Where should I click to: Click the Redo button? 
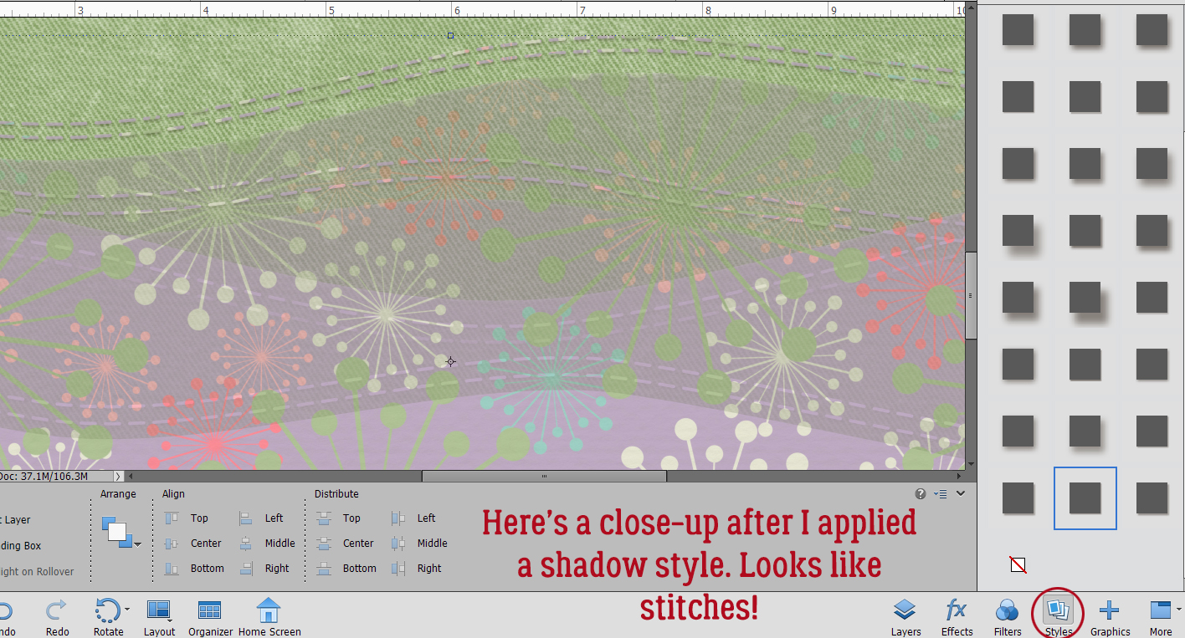[57, 617]
